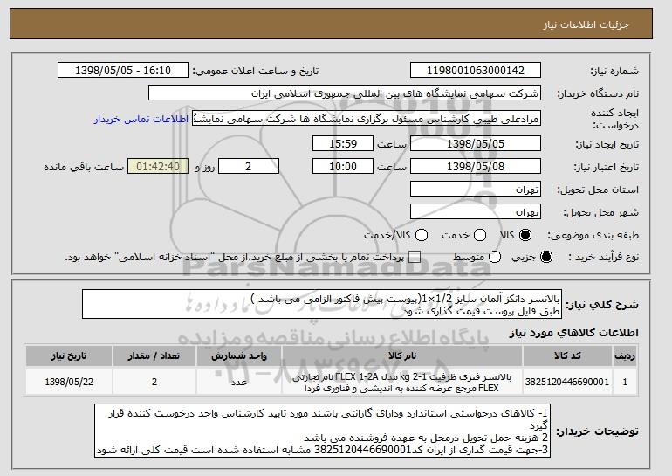Click the تاریخ نیاز column header

coord(69,355)
